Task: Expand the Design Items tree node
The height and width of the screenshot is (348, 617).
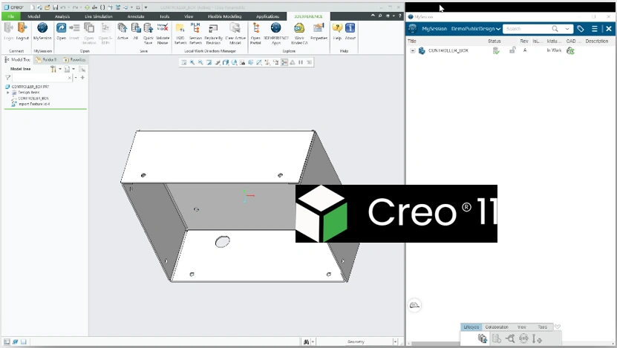Action: (8, 93)
